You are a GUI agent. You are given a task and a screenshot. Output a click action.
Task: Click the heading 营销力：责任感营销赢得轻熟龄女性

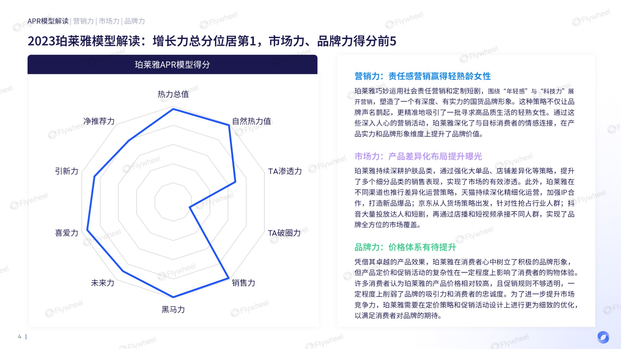423,76
